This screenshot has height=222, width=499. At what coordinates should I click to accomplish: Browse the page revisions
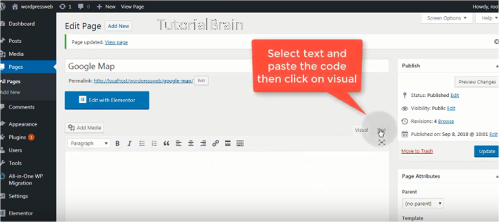[446, 121]
